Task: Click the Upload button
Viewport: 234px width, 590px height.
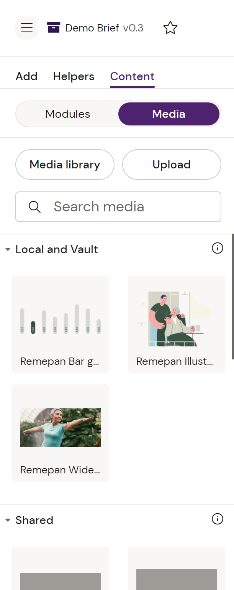Action: click(x=172, y=165)
